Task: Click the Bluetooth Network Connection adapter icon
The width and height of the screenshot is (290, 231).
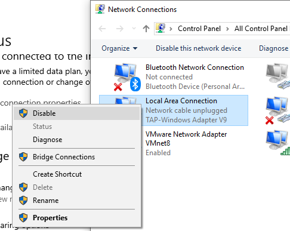Action: [x=127, y=77]
